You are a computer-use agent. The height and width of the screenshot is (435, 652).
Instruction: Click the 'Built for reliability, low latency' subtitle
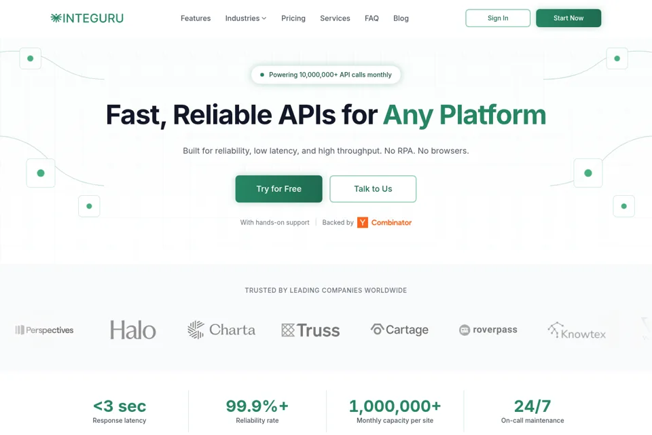tap(326, 151)
